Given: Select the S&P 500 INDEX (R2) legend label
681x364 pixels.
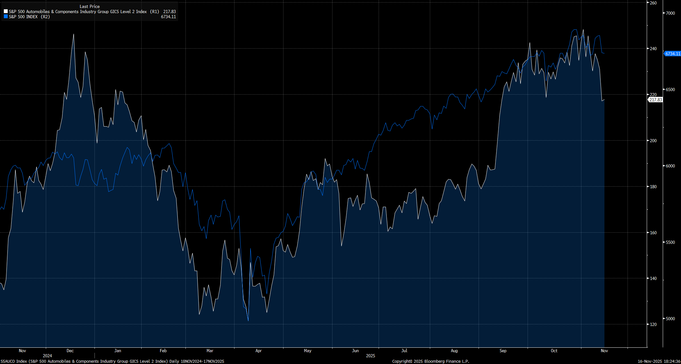Looking at the screenshot, I should (x=29, y=17).
